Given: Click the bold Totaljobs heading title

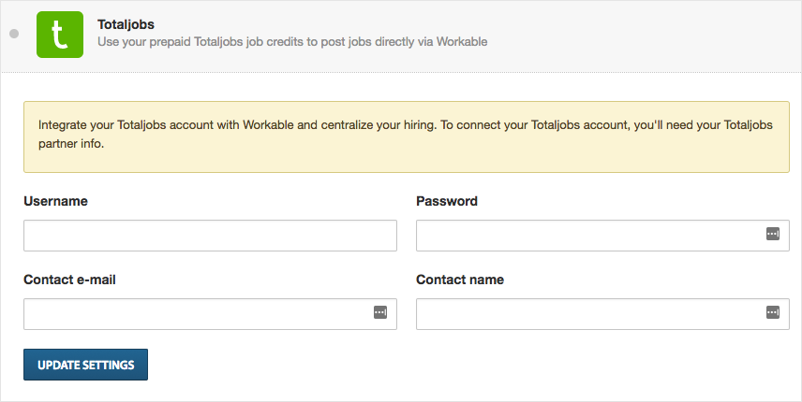Looking at the screenshot, I should pyautogui.click(x=126, y=24).
